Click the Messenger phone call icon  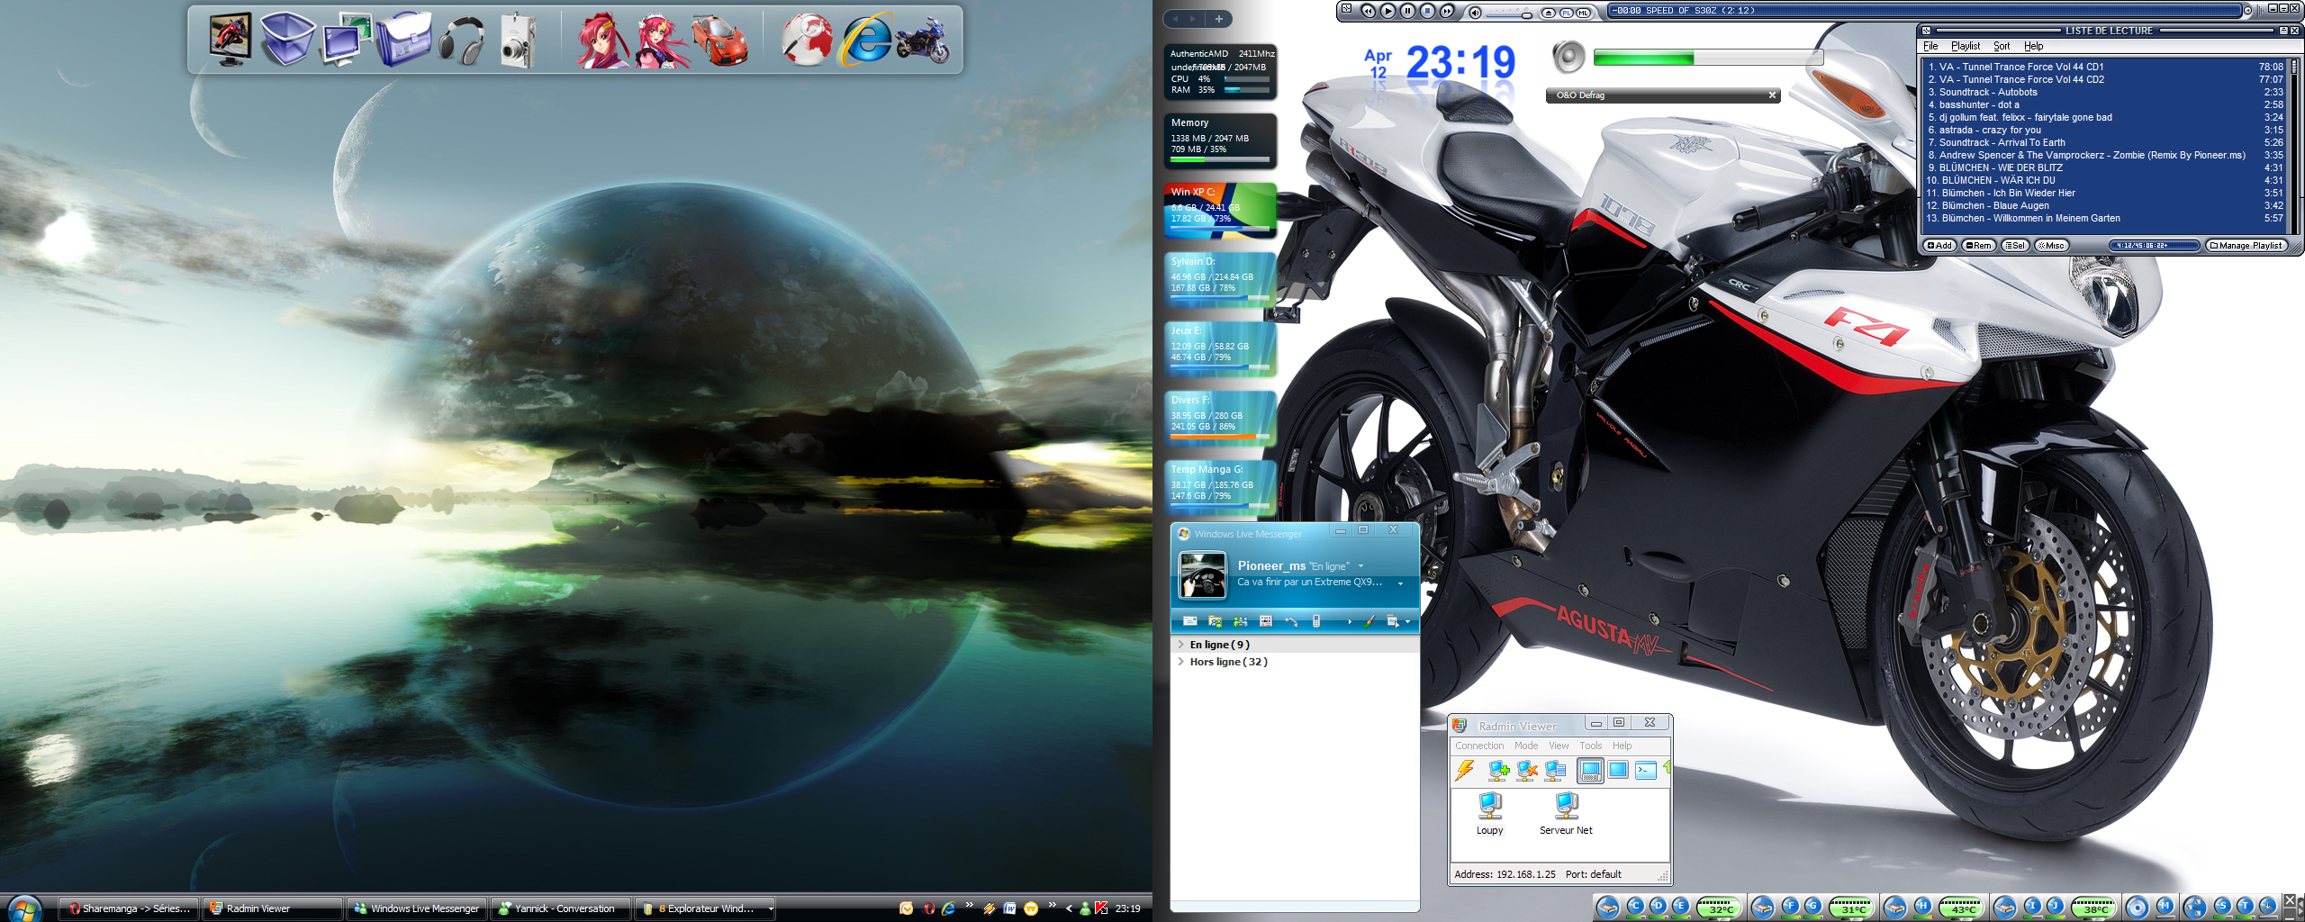click(x=1291, y=622)
